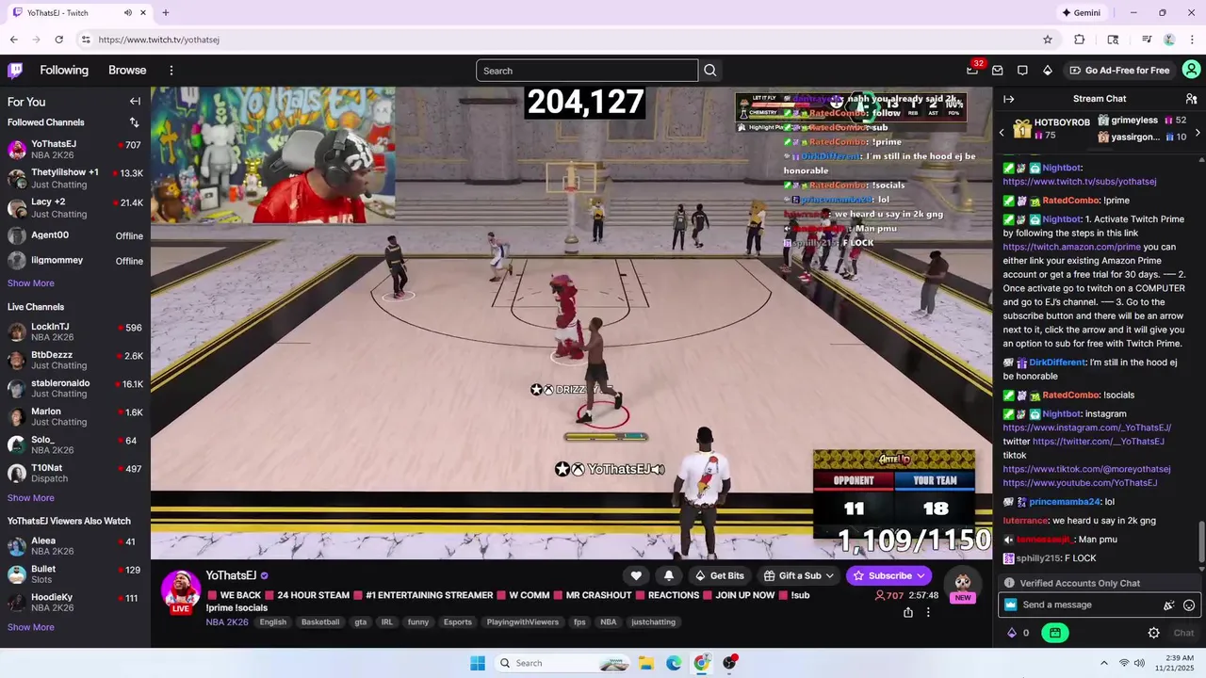This screenshot has width=1206, height=678.
Task: Toggle the heart unfollow button
Action: pos(636,575)
